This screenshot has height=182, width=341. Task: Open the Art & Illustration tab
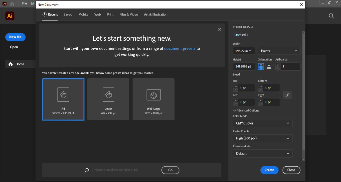tap(156, 14)
